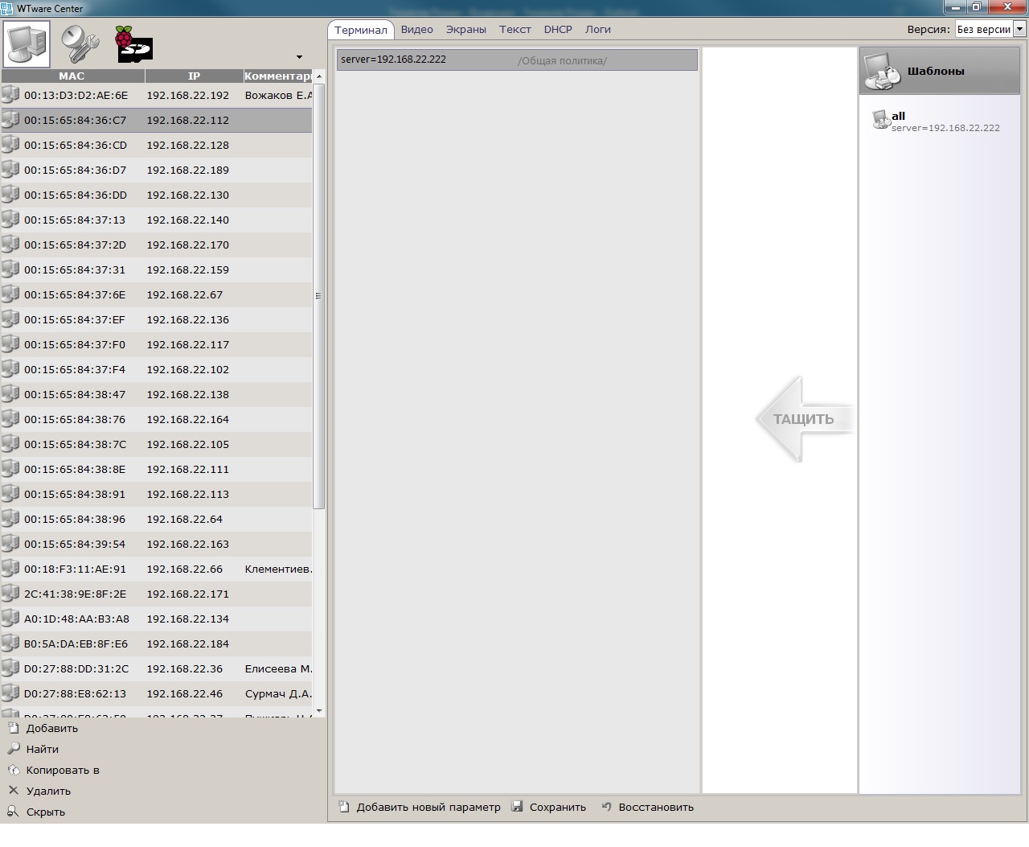Screen dimensions: 1029x847
Task: Open the Версия dropdown list
Action: coord(1019,29)
